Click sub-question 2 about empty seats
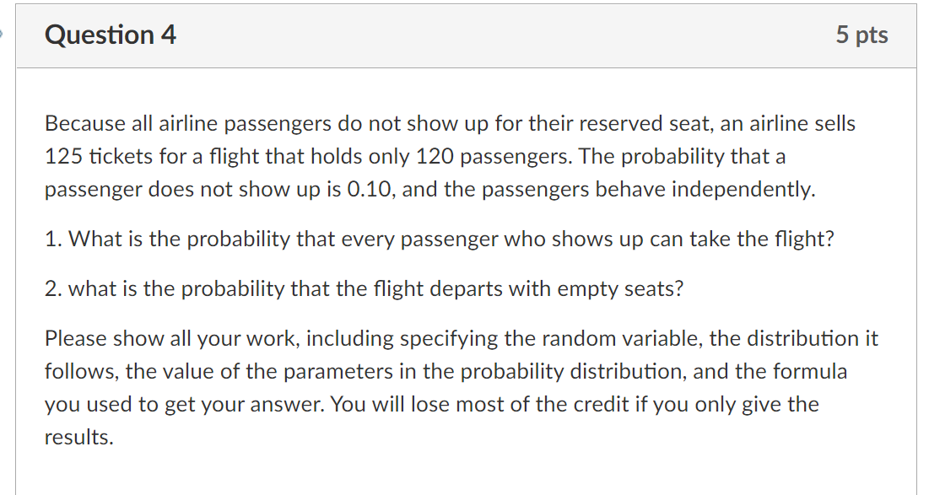This screenshot has height=495, width=929. coord(365,289)
